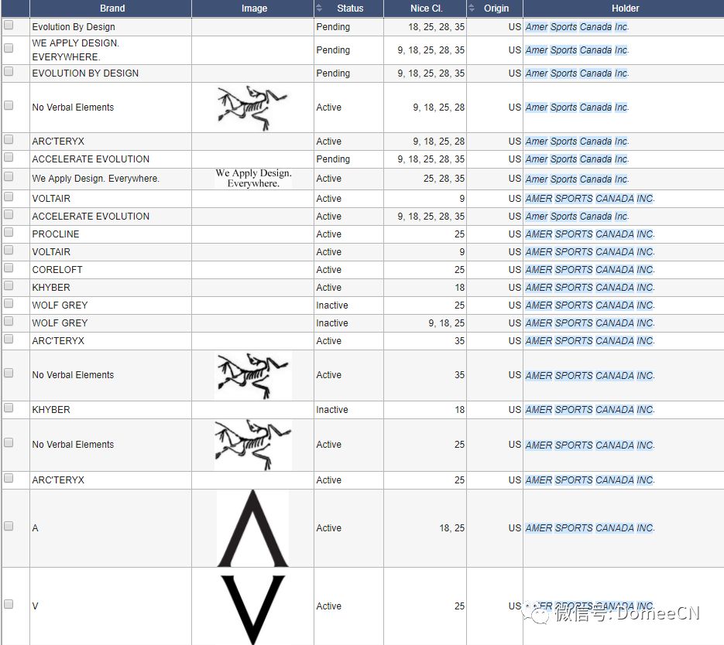Open the Arc'teryx skeleton logo, classes 9, 18, 25, 28
Screen dimensions: 724x645
click(252, 107)
